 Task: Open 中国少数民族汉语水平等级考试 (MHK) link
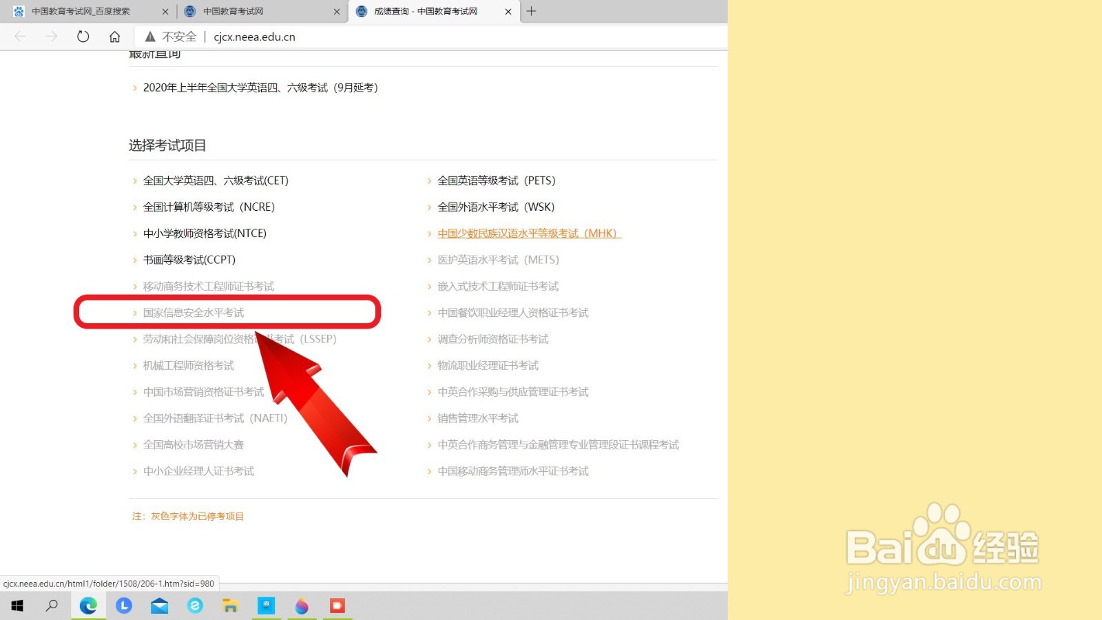tap(529, 234)
